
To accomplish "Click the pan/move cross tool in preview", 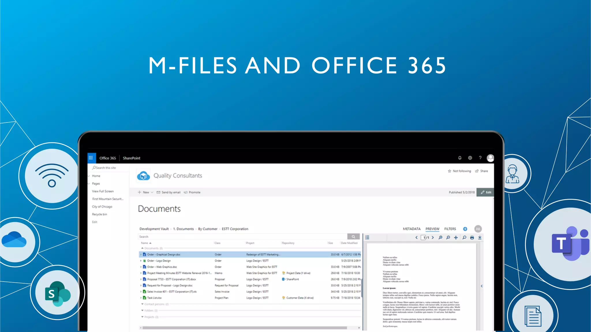I will 456,237.
